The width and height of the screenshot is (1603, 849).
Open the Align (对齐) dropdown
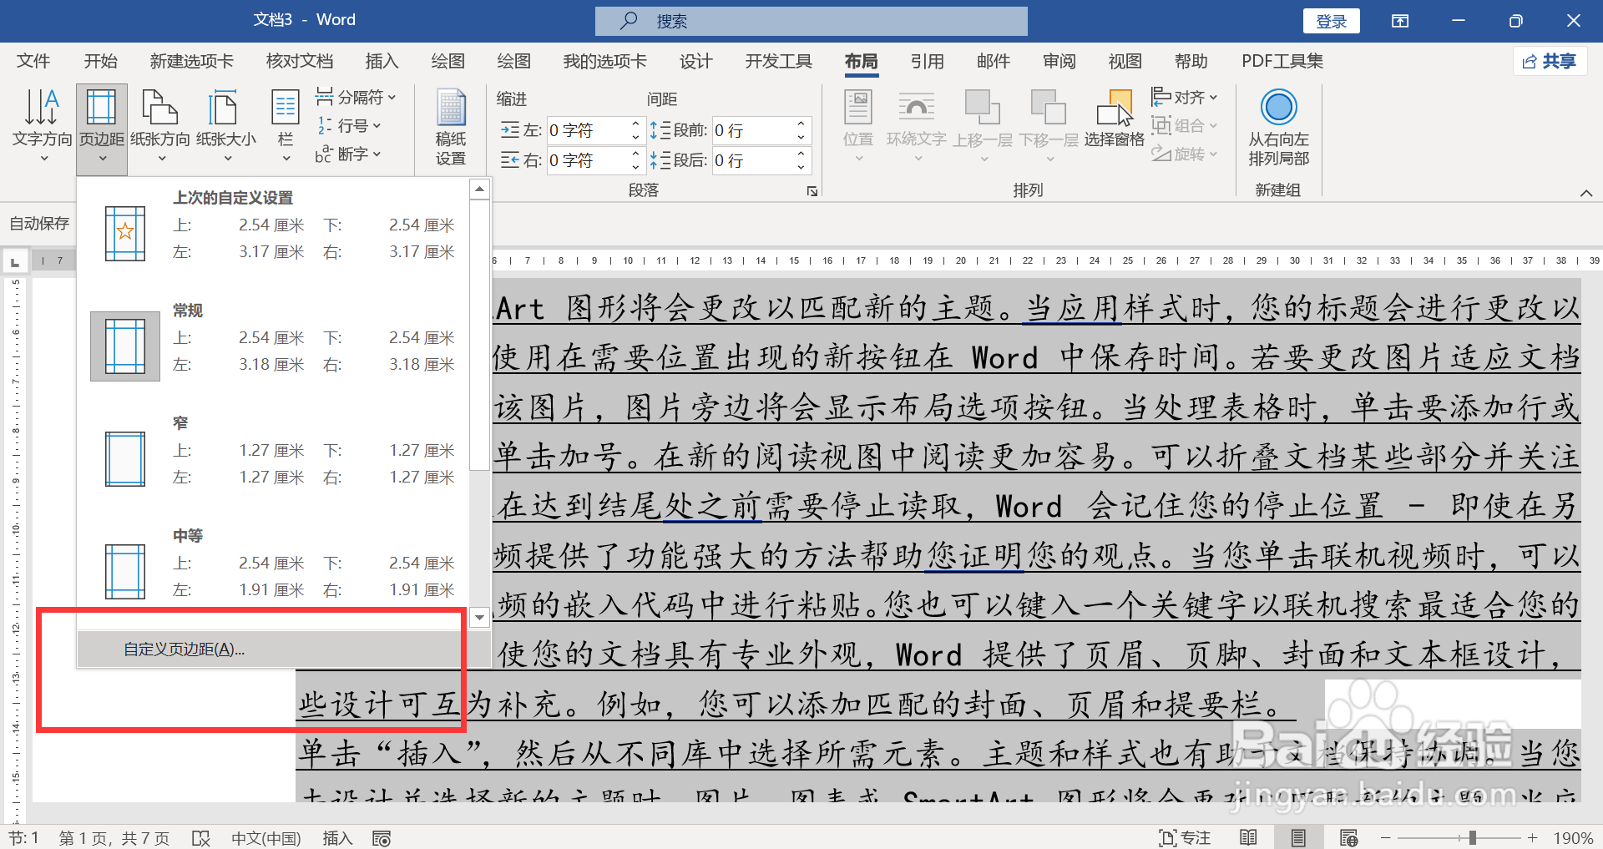click(1185, 98)
